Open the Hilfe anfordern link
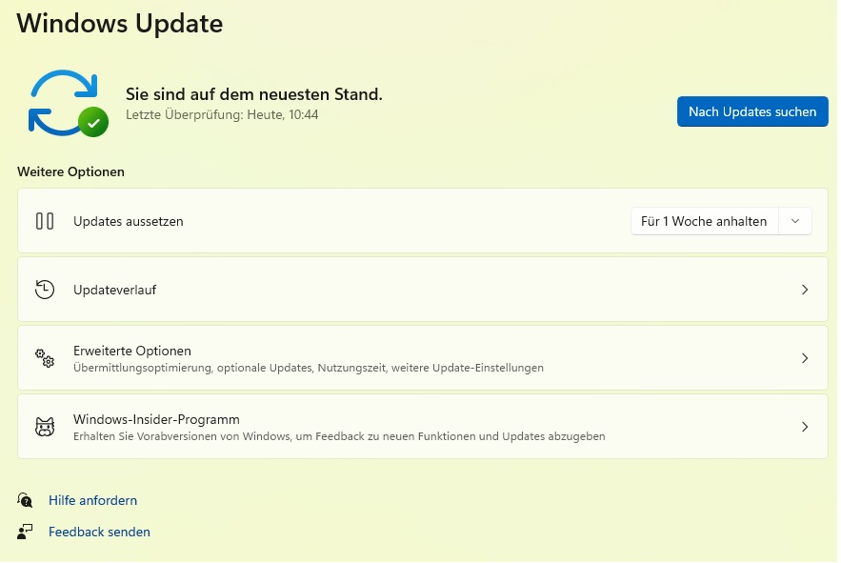Image resolution: width=841 pixels, height=563 pixels. point(92,500)
